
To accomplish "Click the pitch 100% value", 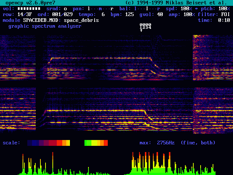I will click(x=224, y=9).
